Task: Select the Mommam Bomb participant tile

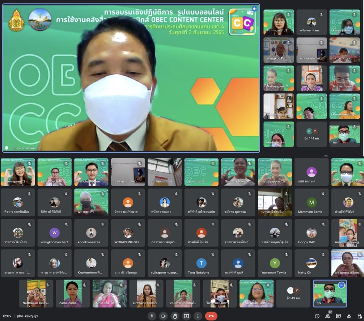Action: (x=311, y=203)
